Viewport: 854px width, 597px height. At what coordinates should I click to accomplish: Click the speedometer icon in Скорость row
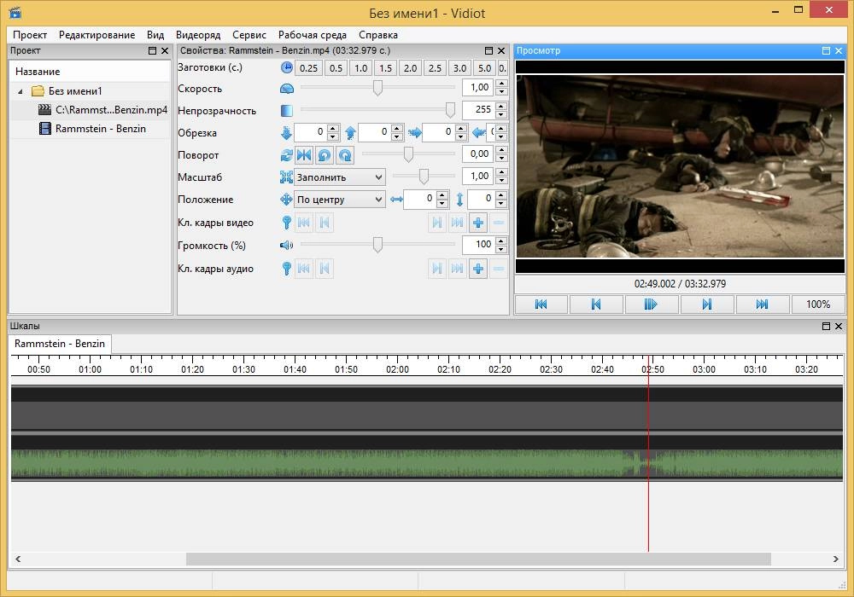point(286,89)
